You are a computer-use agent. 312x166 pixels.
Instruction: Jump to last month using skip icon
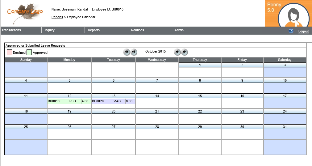click(185, 52)
